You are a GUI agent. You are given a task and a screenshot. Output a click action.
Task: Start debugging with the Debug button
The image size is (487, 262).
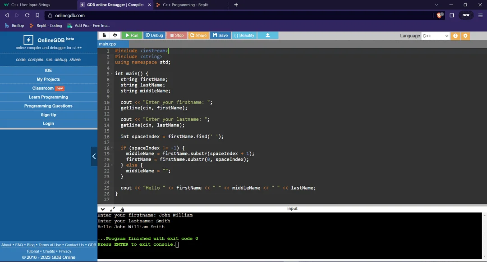pos(154,36)
